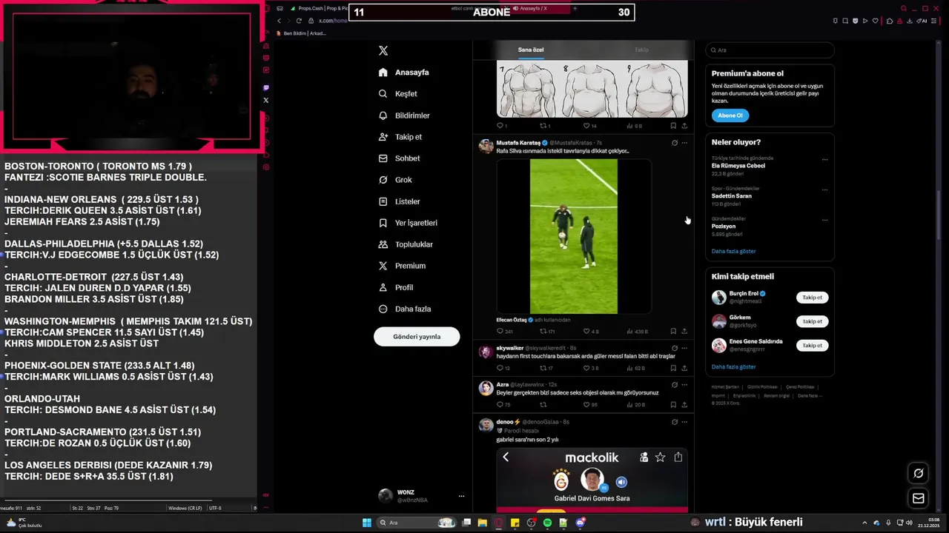
Task: Bookmark the Azra post
Action: click(x=673, y=405)
